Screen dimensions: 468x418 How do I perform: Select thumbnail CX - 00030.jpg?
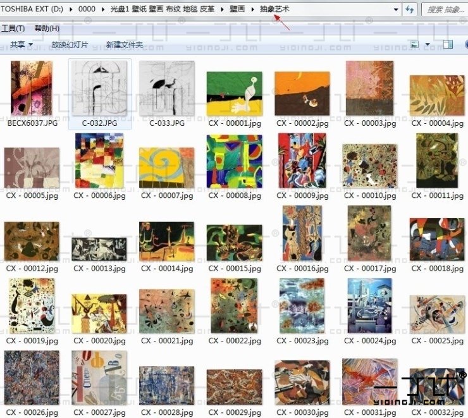tap(302, 383)
